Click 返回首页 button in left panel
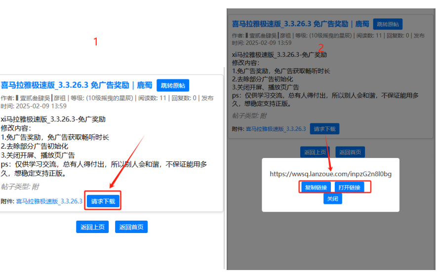The height and width of the screenshot is (272, 437). click(x=131, y=227)
